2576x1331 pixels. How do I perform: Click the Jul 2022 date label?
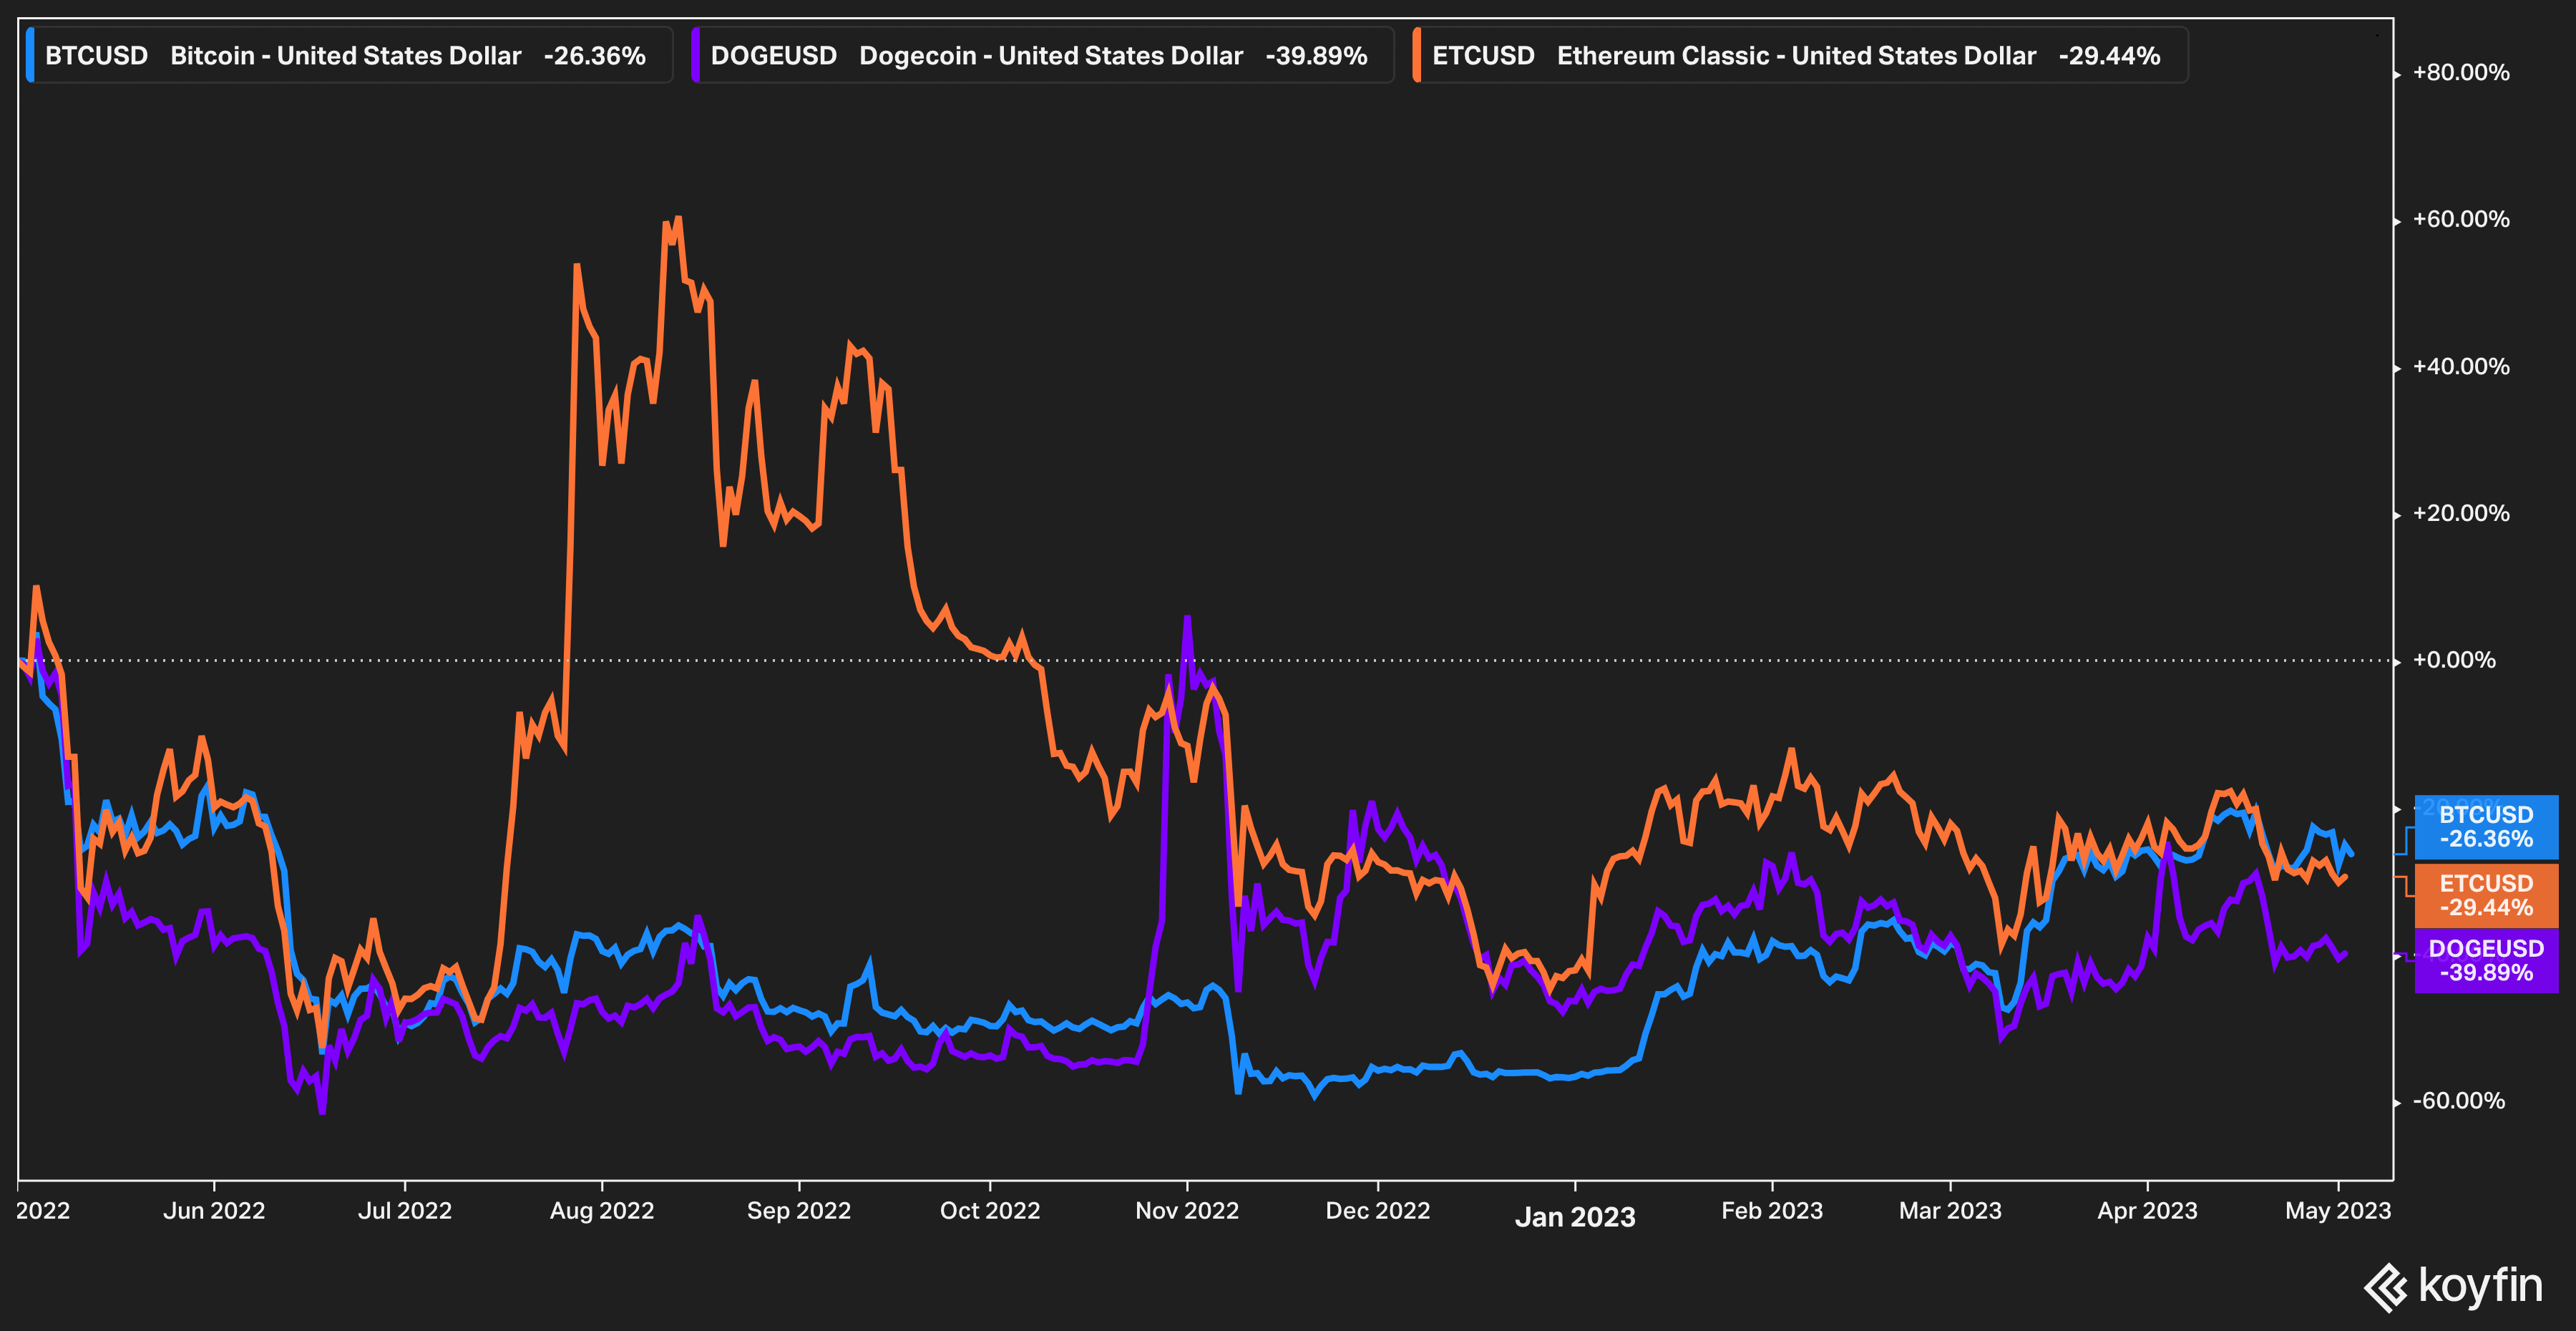(405, 1211)
